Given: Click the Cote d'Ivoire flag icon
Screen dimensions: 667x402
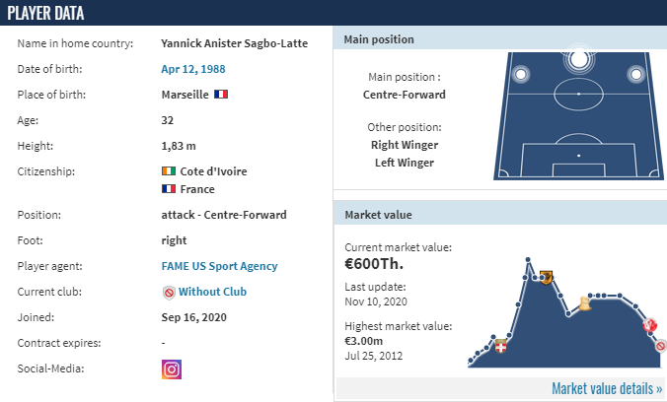Looking at the screenshot, I should pyautogui.click(x=169, y=170).
